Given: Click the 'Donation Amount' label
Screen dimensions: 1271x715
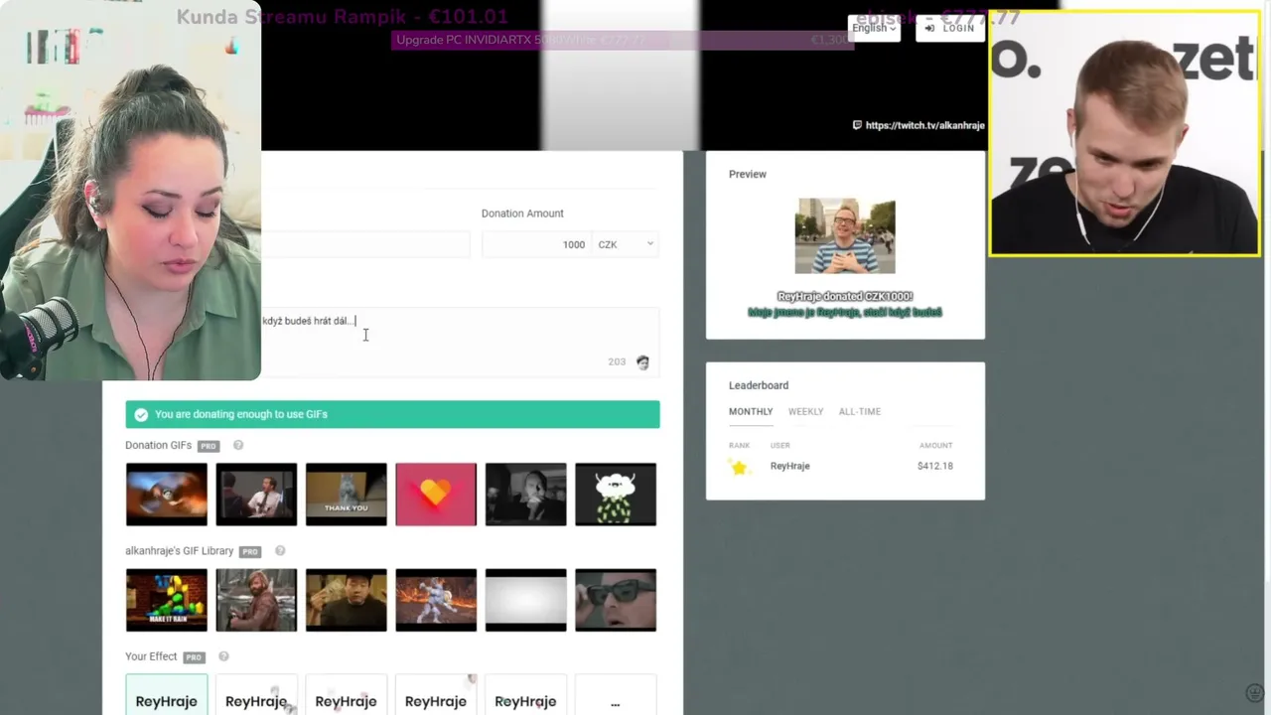Looking at the screenshot, I should tap(522, 214).
